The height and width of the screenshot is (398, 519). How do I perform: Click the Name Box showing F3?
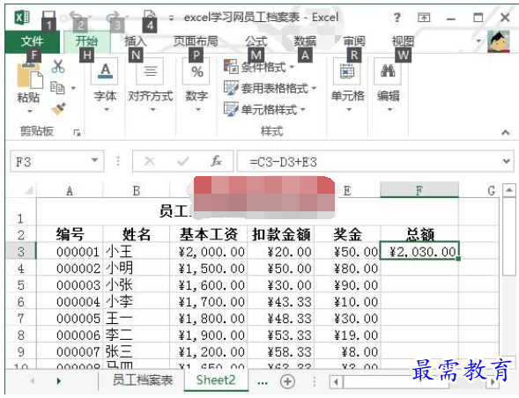click(49, 161)
